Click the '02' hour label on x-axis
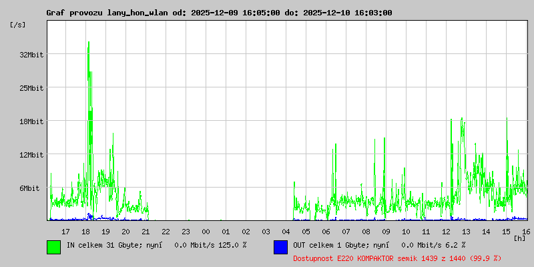Image resolution: width=534 pixels, height=267 pixels. coord(246,232)
